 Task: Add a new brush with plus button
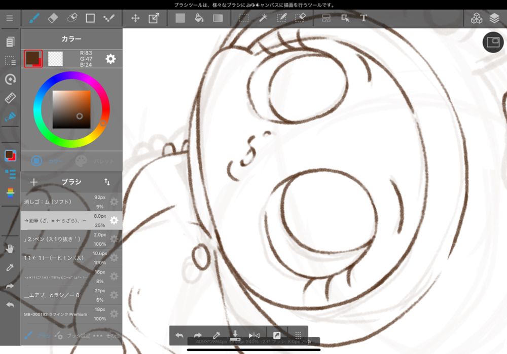pyautogui.click(x=33, y=182)
